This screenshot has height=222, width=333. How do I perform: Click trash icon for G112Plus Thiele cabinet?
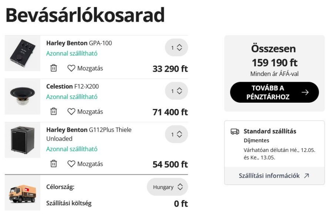click(54, 164)
